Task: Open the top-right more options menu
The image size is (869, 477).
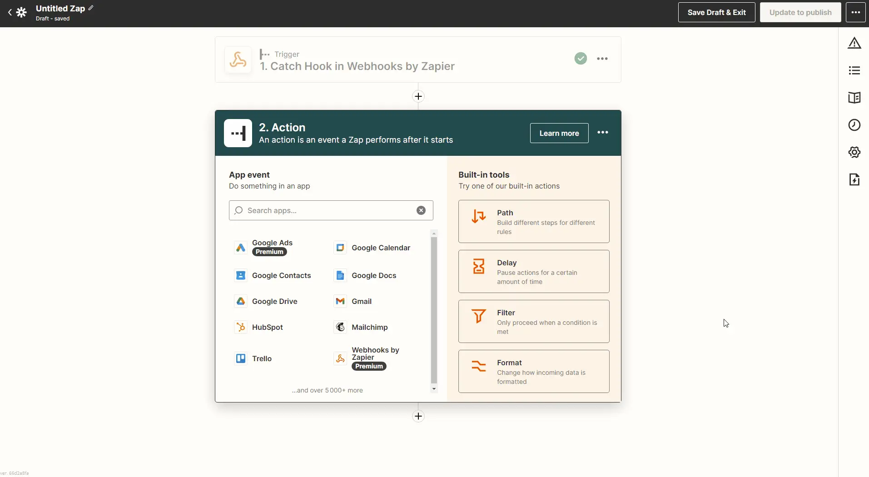Action: (855, 12)
